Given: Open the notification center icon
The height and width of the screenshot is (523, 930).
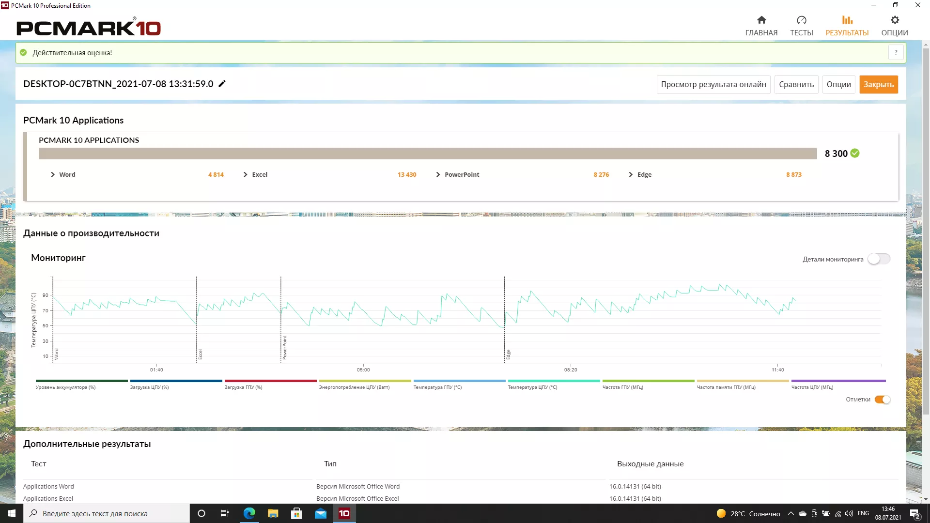Looking at the screenshot, I should [915, 513].
